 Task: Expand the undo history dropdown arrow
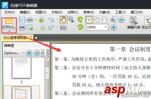[x=57, y=19]
